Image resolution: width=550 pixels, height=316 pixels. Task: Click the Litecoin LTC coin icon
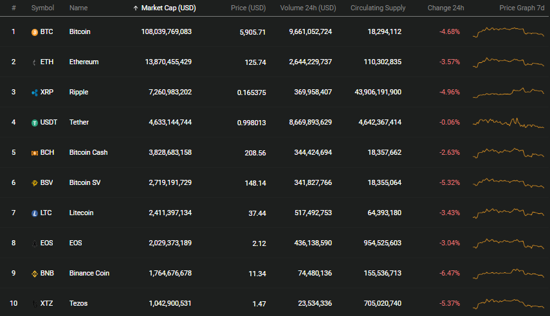tap(34, 213)
